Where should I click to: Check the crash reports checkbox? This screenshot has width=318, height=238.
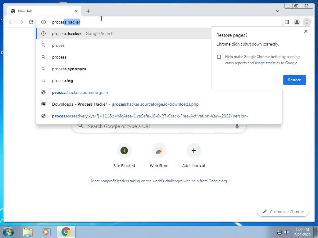(219, 57)
